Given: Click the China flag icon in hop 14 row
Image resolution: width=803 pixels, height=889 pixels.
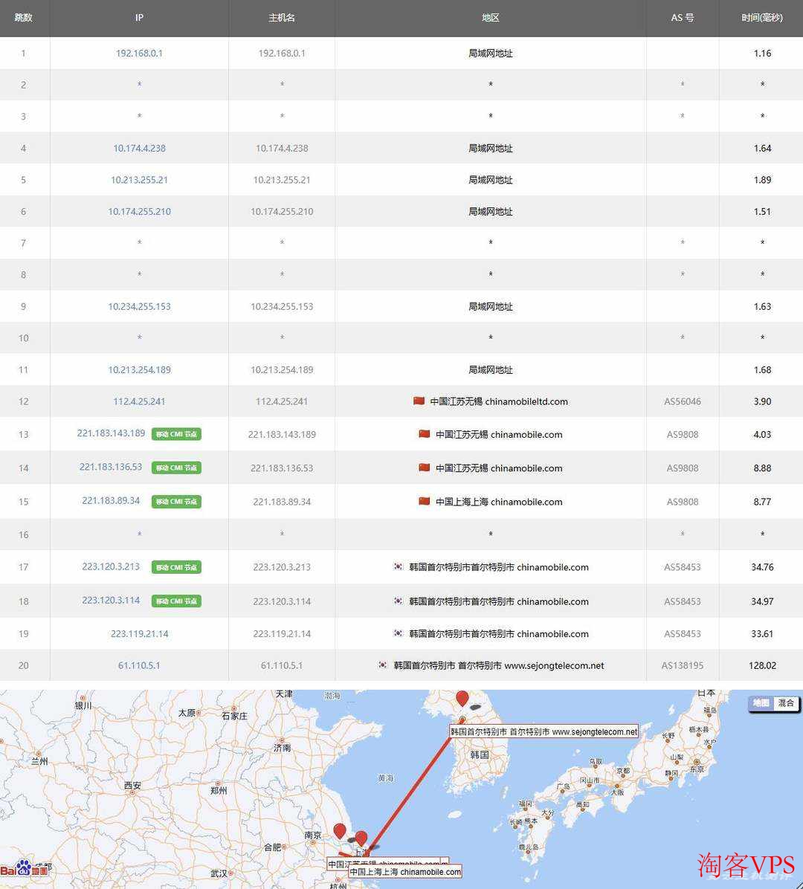Looking at the screenshot, I should coord(425,468).
